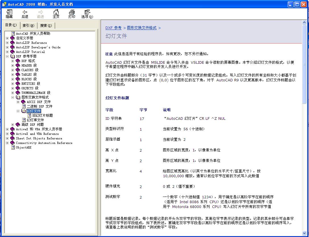Click the page icon for 幻灯库文件
The height and width of the screenshot is (237, 309).
[x=24, y=120]
